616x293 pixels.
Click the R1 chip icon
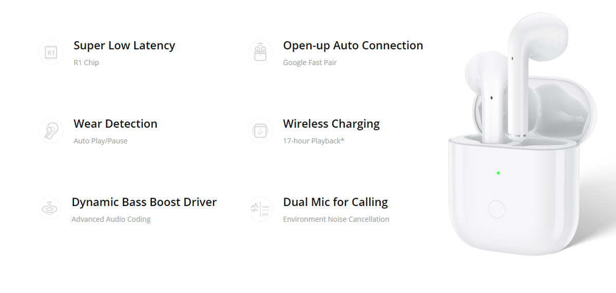51,52
